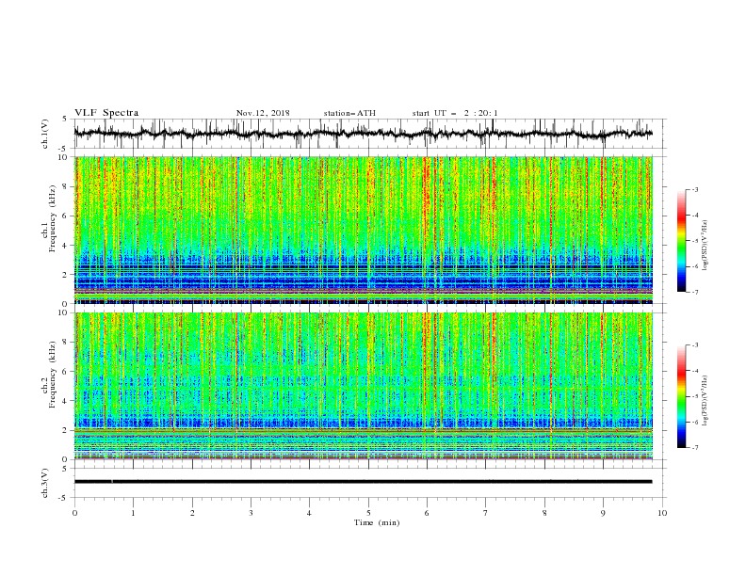Click time axis tick label "6"
Image resolution: width=746 pixels, height=576 pixels.
click(x=427, y=513)
